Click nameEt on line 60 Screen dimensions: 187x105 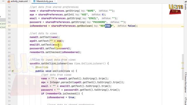click(x=34, y=37)
